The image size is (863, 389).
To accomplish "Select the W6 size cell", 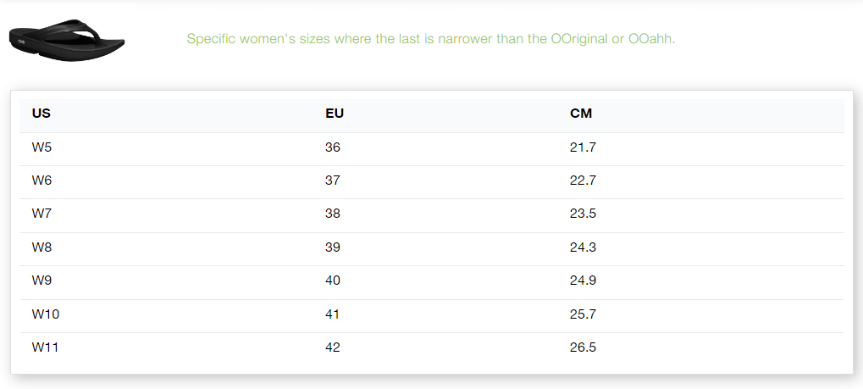I will 41,181.
